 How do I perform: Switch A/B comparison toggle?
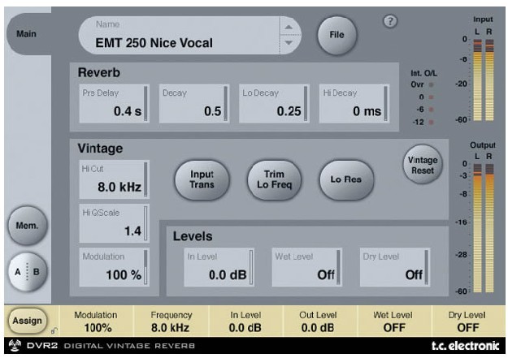pyautogui.click(x=25, y=271)
